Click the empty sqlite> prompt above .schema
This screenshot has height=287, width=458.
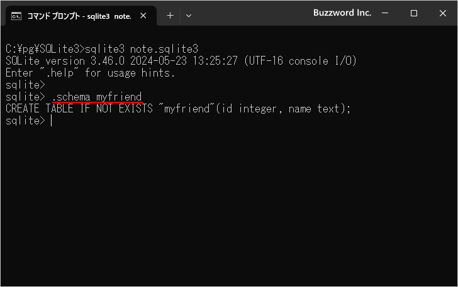(25, 85)
